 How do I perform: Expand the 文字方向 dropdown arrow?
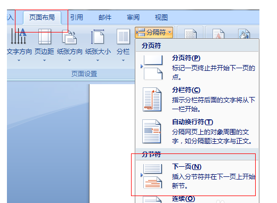(x=19, y=61)
